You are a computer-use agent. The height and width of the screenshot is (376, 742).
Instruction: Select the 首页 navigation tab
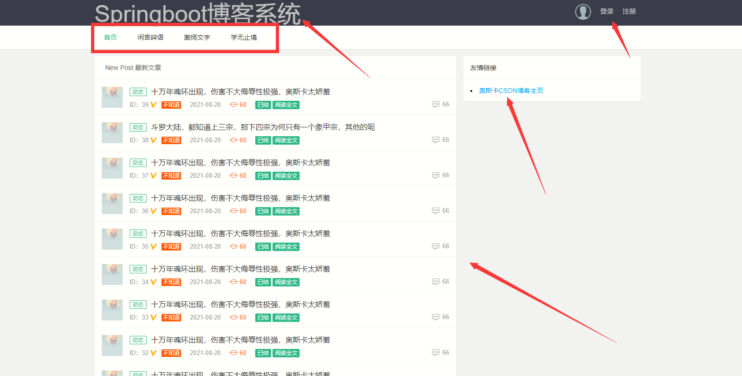[111, 37]
